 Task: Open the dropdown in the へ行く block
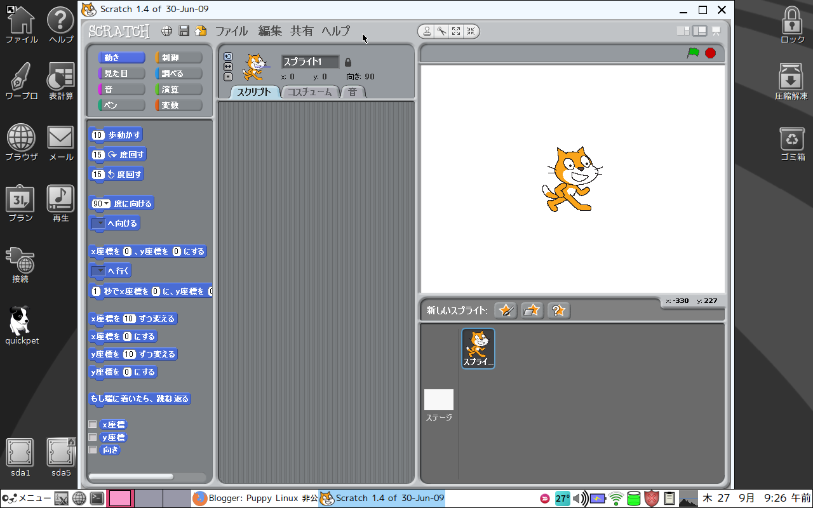click(x=98, y=271)
